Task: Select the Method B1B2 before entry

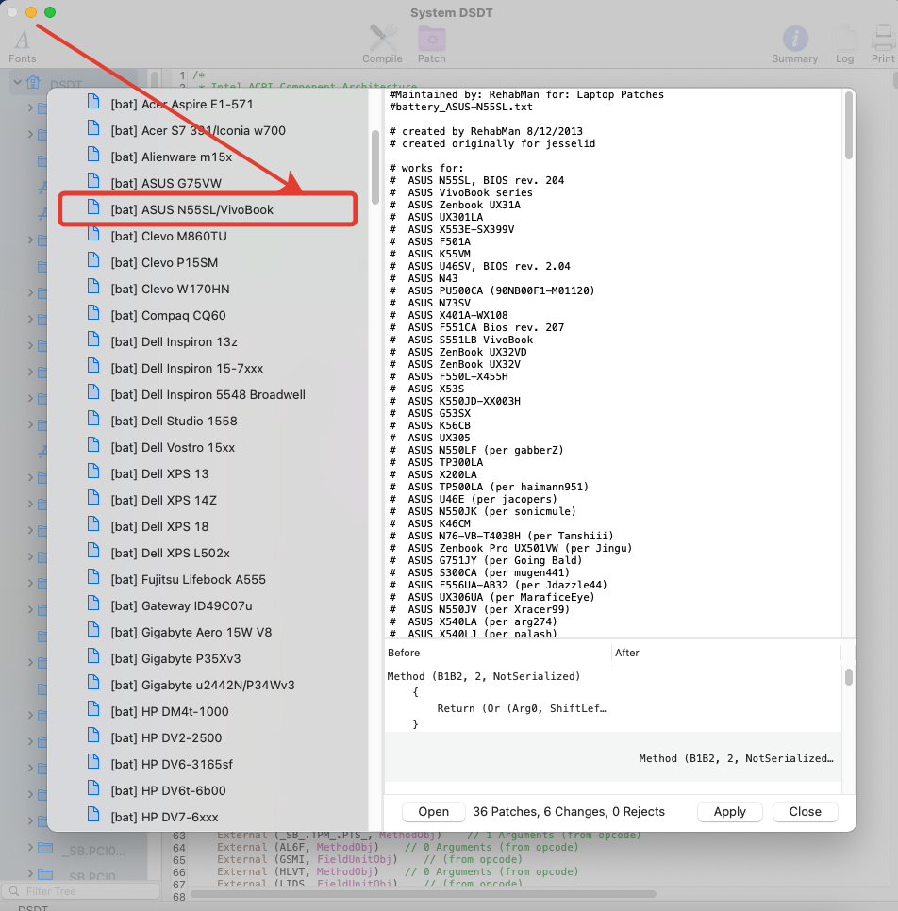Action: pos(497,700)
